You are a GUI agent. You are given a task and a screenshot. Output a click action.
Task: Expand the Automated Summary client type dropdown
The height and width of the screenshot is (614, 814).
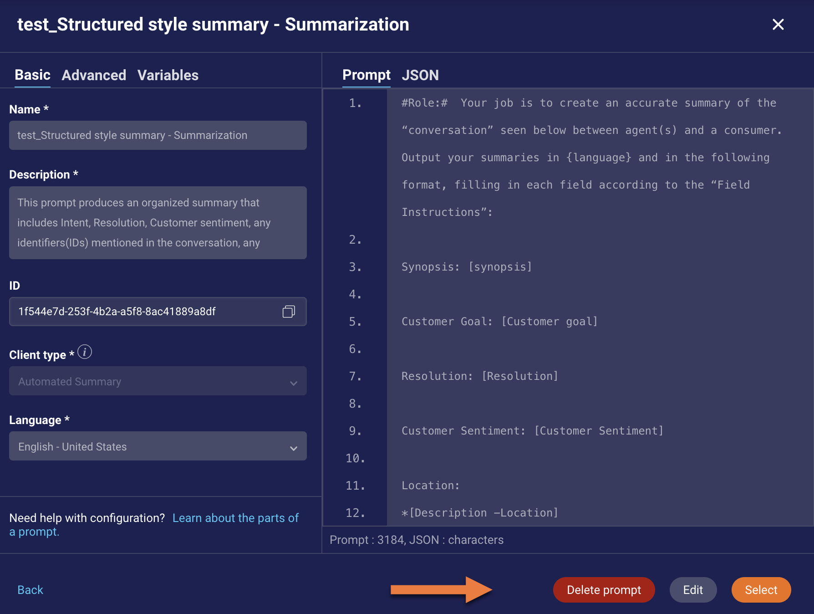158,381
